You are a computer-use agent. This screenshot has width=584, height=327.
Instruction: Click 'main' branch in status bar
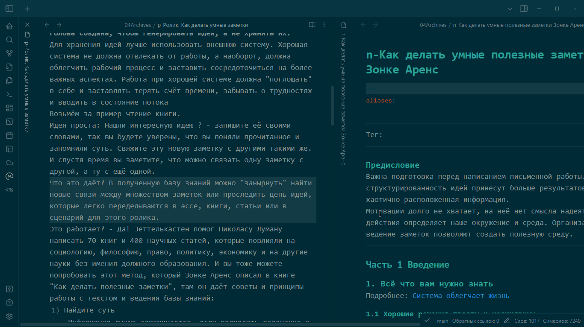coord(442,321)
